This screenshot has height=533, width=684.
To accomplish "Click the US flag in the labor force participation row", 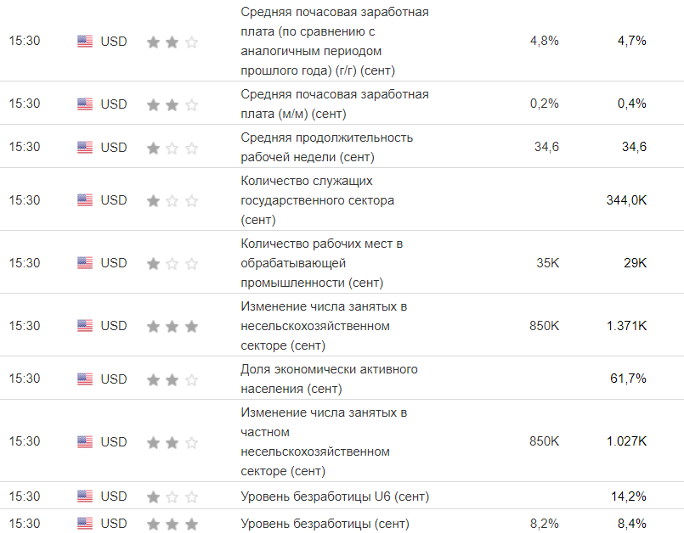I will (x=85, y=379).
